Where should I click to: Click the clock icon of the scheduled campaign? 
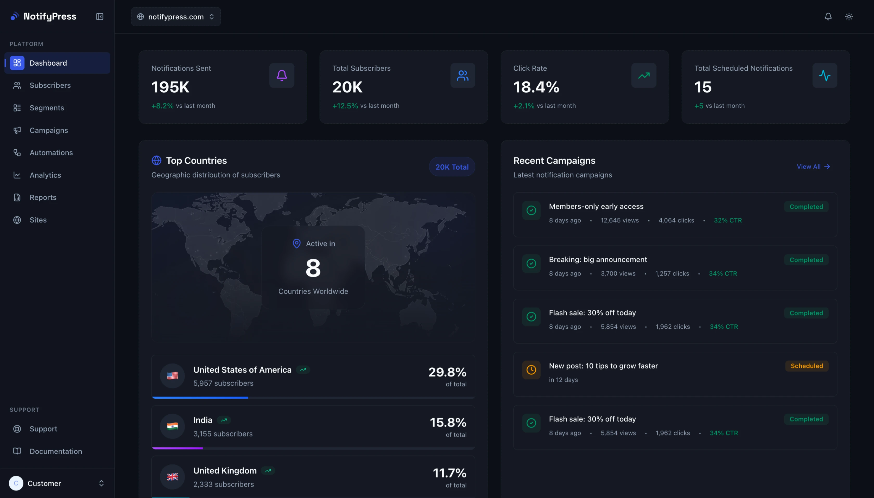(x=531, y=370)
